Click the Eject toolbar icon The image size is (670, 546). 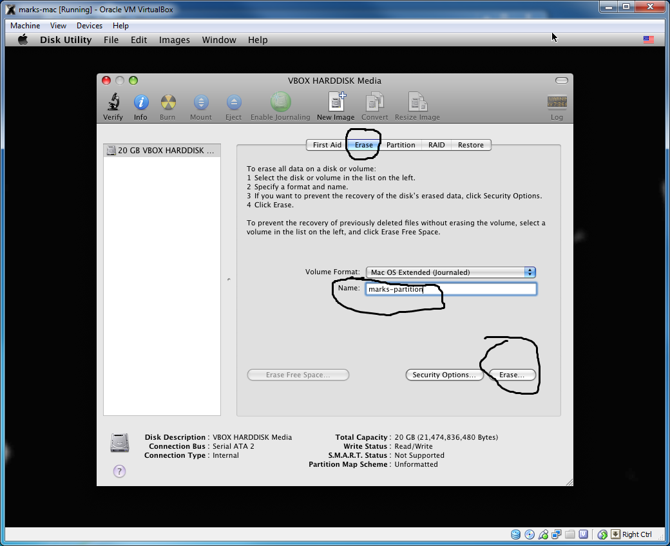point(234,102)
